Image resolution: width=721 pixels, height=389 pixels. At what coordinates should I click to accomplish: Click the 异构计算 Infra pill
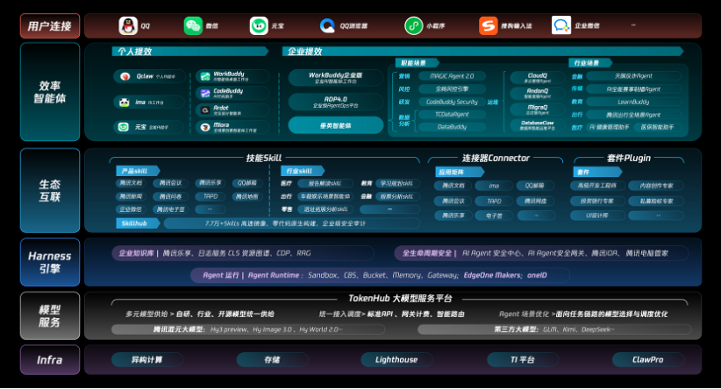tap(147, 359)
